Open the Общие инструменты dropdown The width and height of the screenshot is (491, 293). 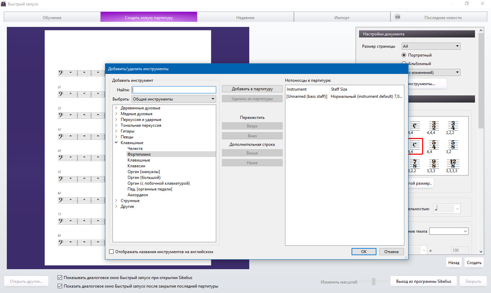(174, 99)
